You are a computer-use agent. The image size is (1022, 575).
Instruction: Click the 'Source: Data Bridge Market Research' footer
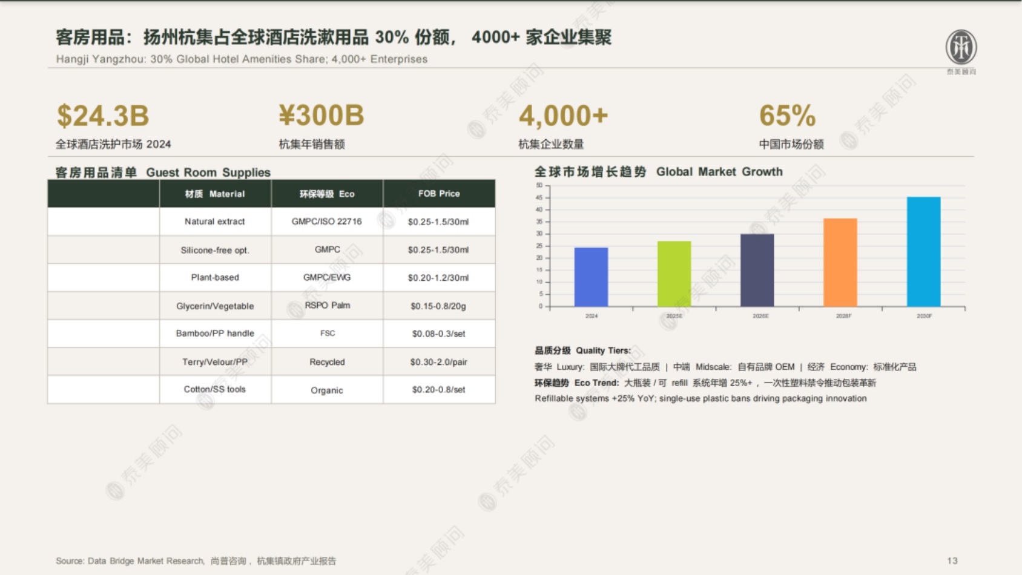pos(196,561)
